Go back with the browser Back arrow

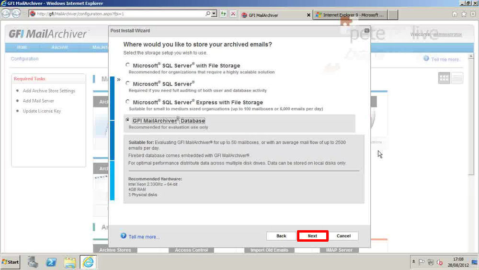click(x=6, y=13)
